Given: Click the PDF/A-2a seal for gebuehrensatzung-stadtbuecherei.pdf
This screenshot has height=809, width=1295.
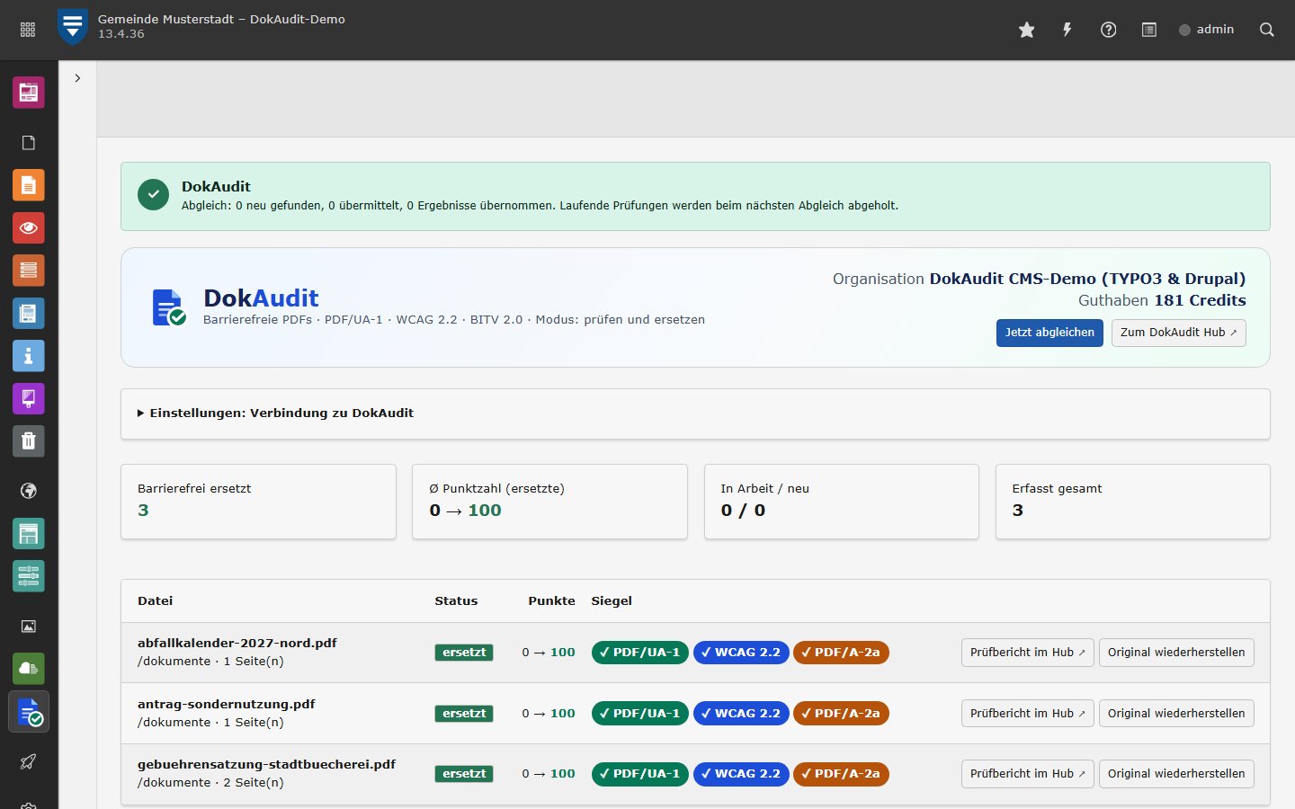Looking at the screenshot, I should pyautogui.click(x=841, y=774).
